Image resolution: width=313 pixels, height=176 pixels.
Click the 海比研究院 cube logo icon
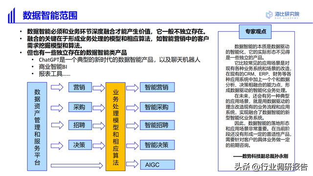click(x=269, y=15)
